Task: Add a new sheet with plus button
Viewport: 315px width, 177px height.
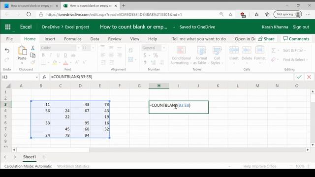Action: [x=44, y=157]
